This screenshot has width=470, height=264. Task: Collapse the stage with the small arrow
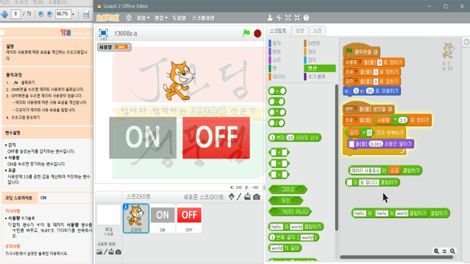264,187
